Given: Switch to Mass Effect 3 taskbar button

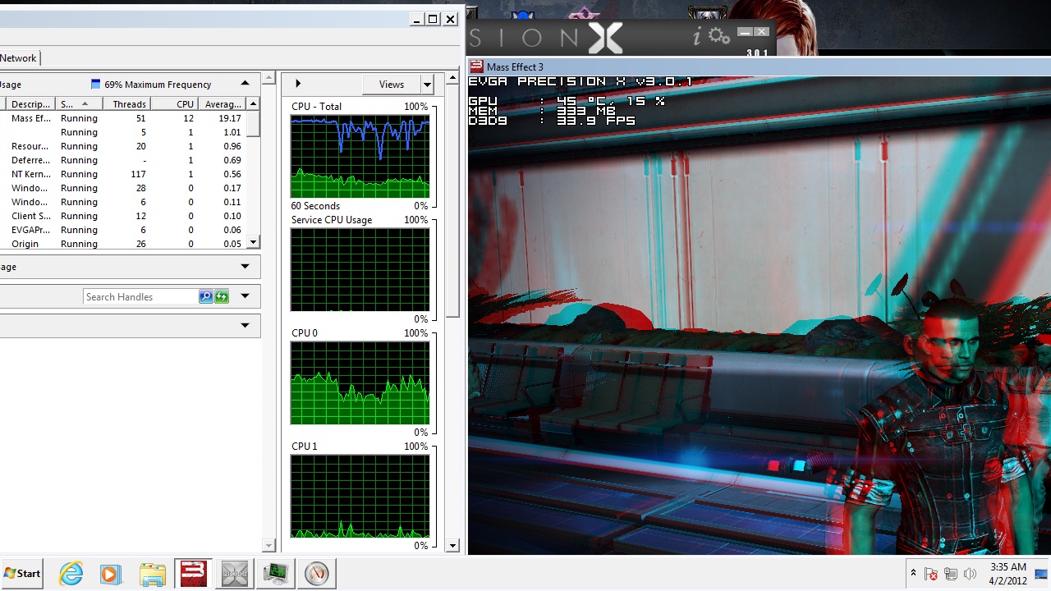Looking at the screenshot, I should tap(193, 574).
